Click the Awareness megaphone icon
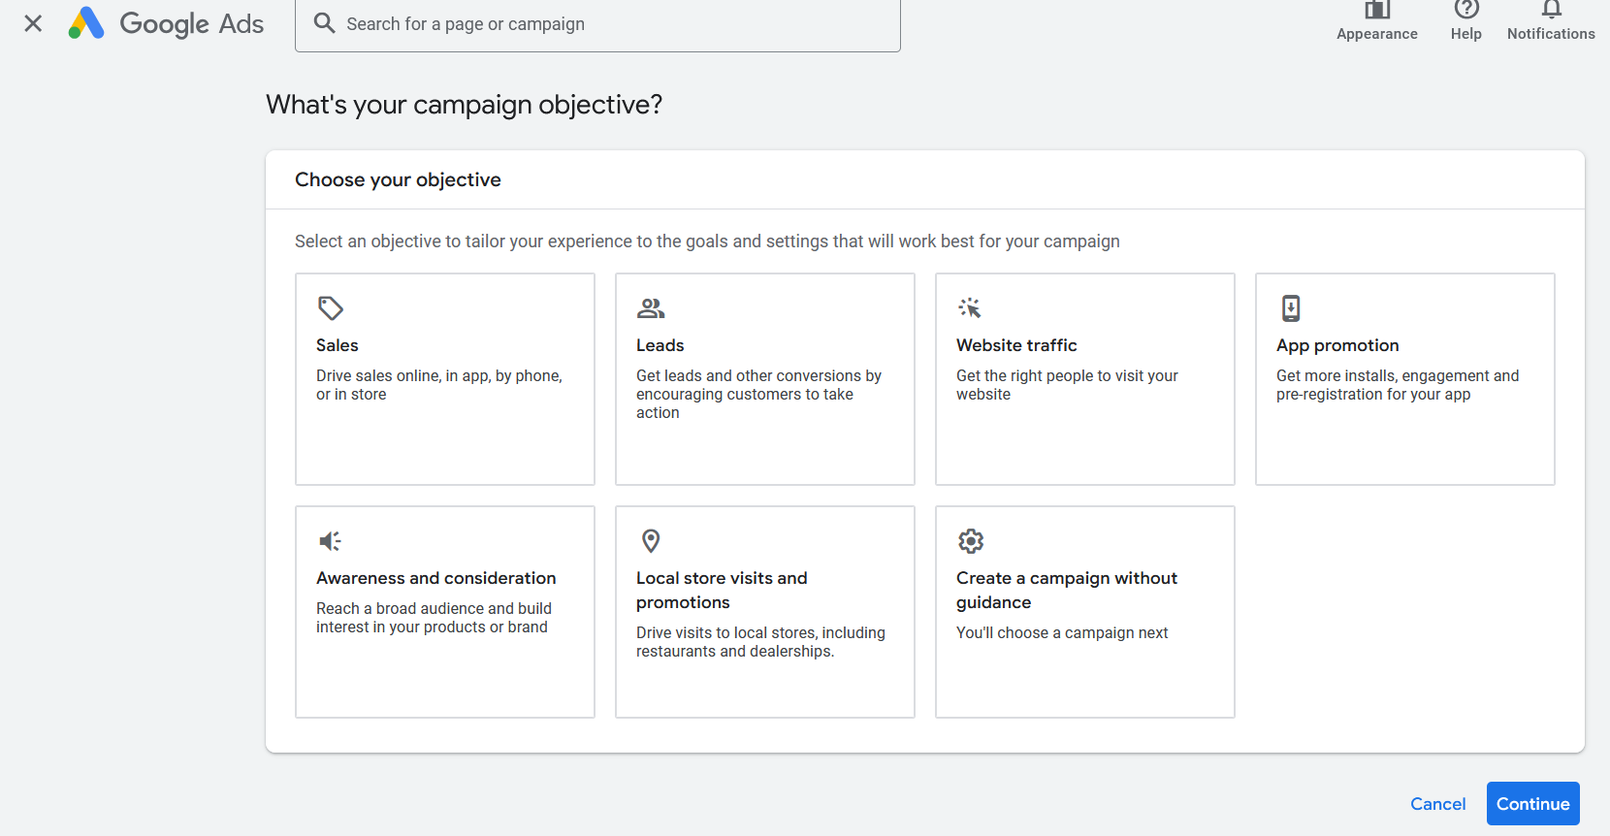1610x836 pixels. 331,541
